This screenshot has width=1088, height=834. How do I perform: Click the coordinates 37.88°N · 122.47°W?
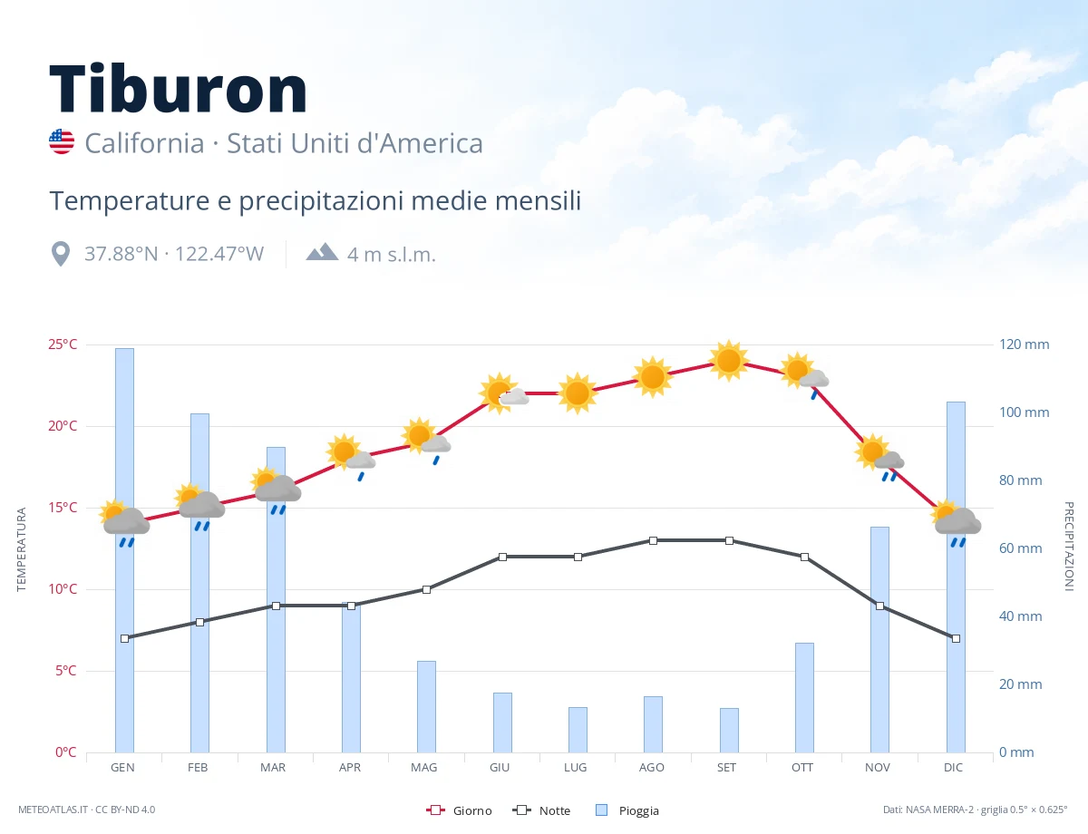pos(174,254)
